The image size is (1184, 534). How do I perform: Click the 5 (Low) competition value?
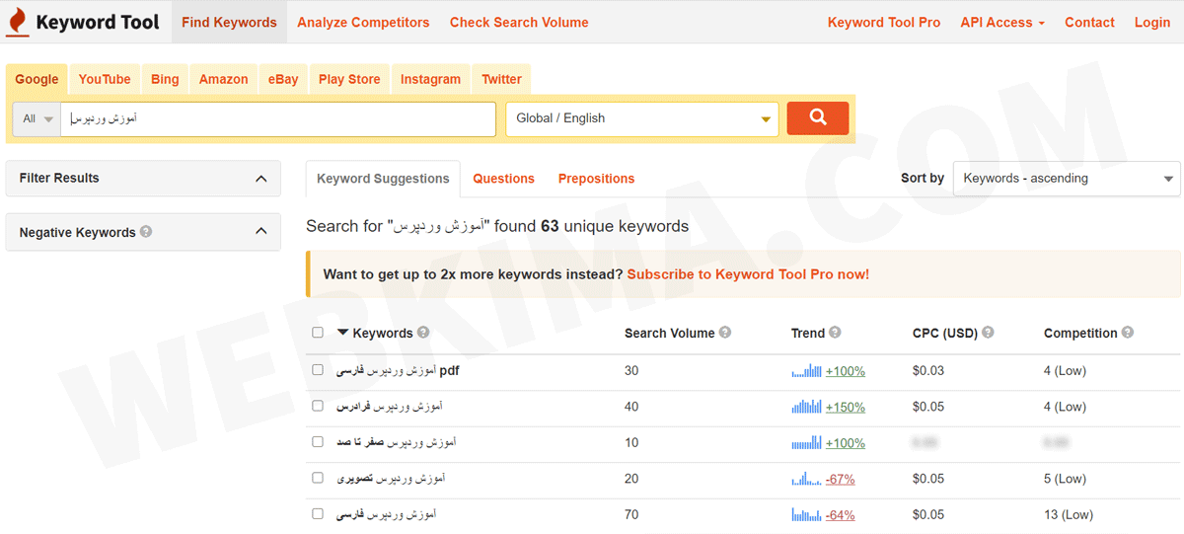click(x=1065, y=479)
